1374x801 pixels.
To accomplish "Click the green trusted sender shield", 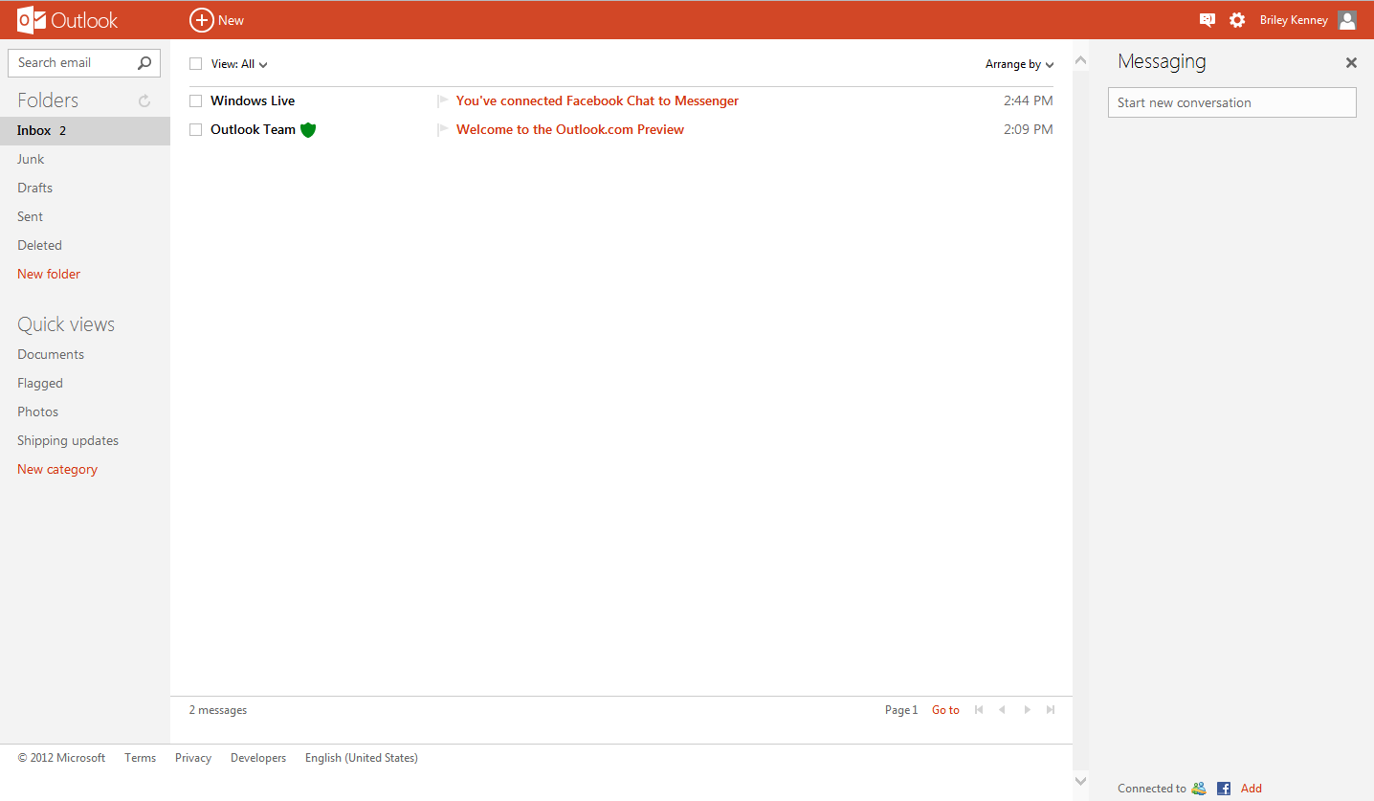I will click(307, 129).
